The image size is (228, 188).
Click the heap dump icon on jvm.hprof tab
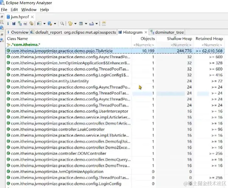pos(8,17)
